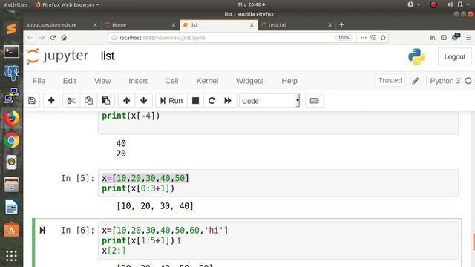475x267 pixels.
Task: Click the Trusted notebook button
Action: point(390,81)
